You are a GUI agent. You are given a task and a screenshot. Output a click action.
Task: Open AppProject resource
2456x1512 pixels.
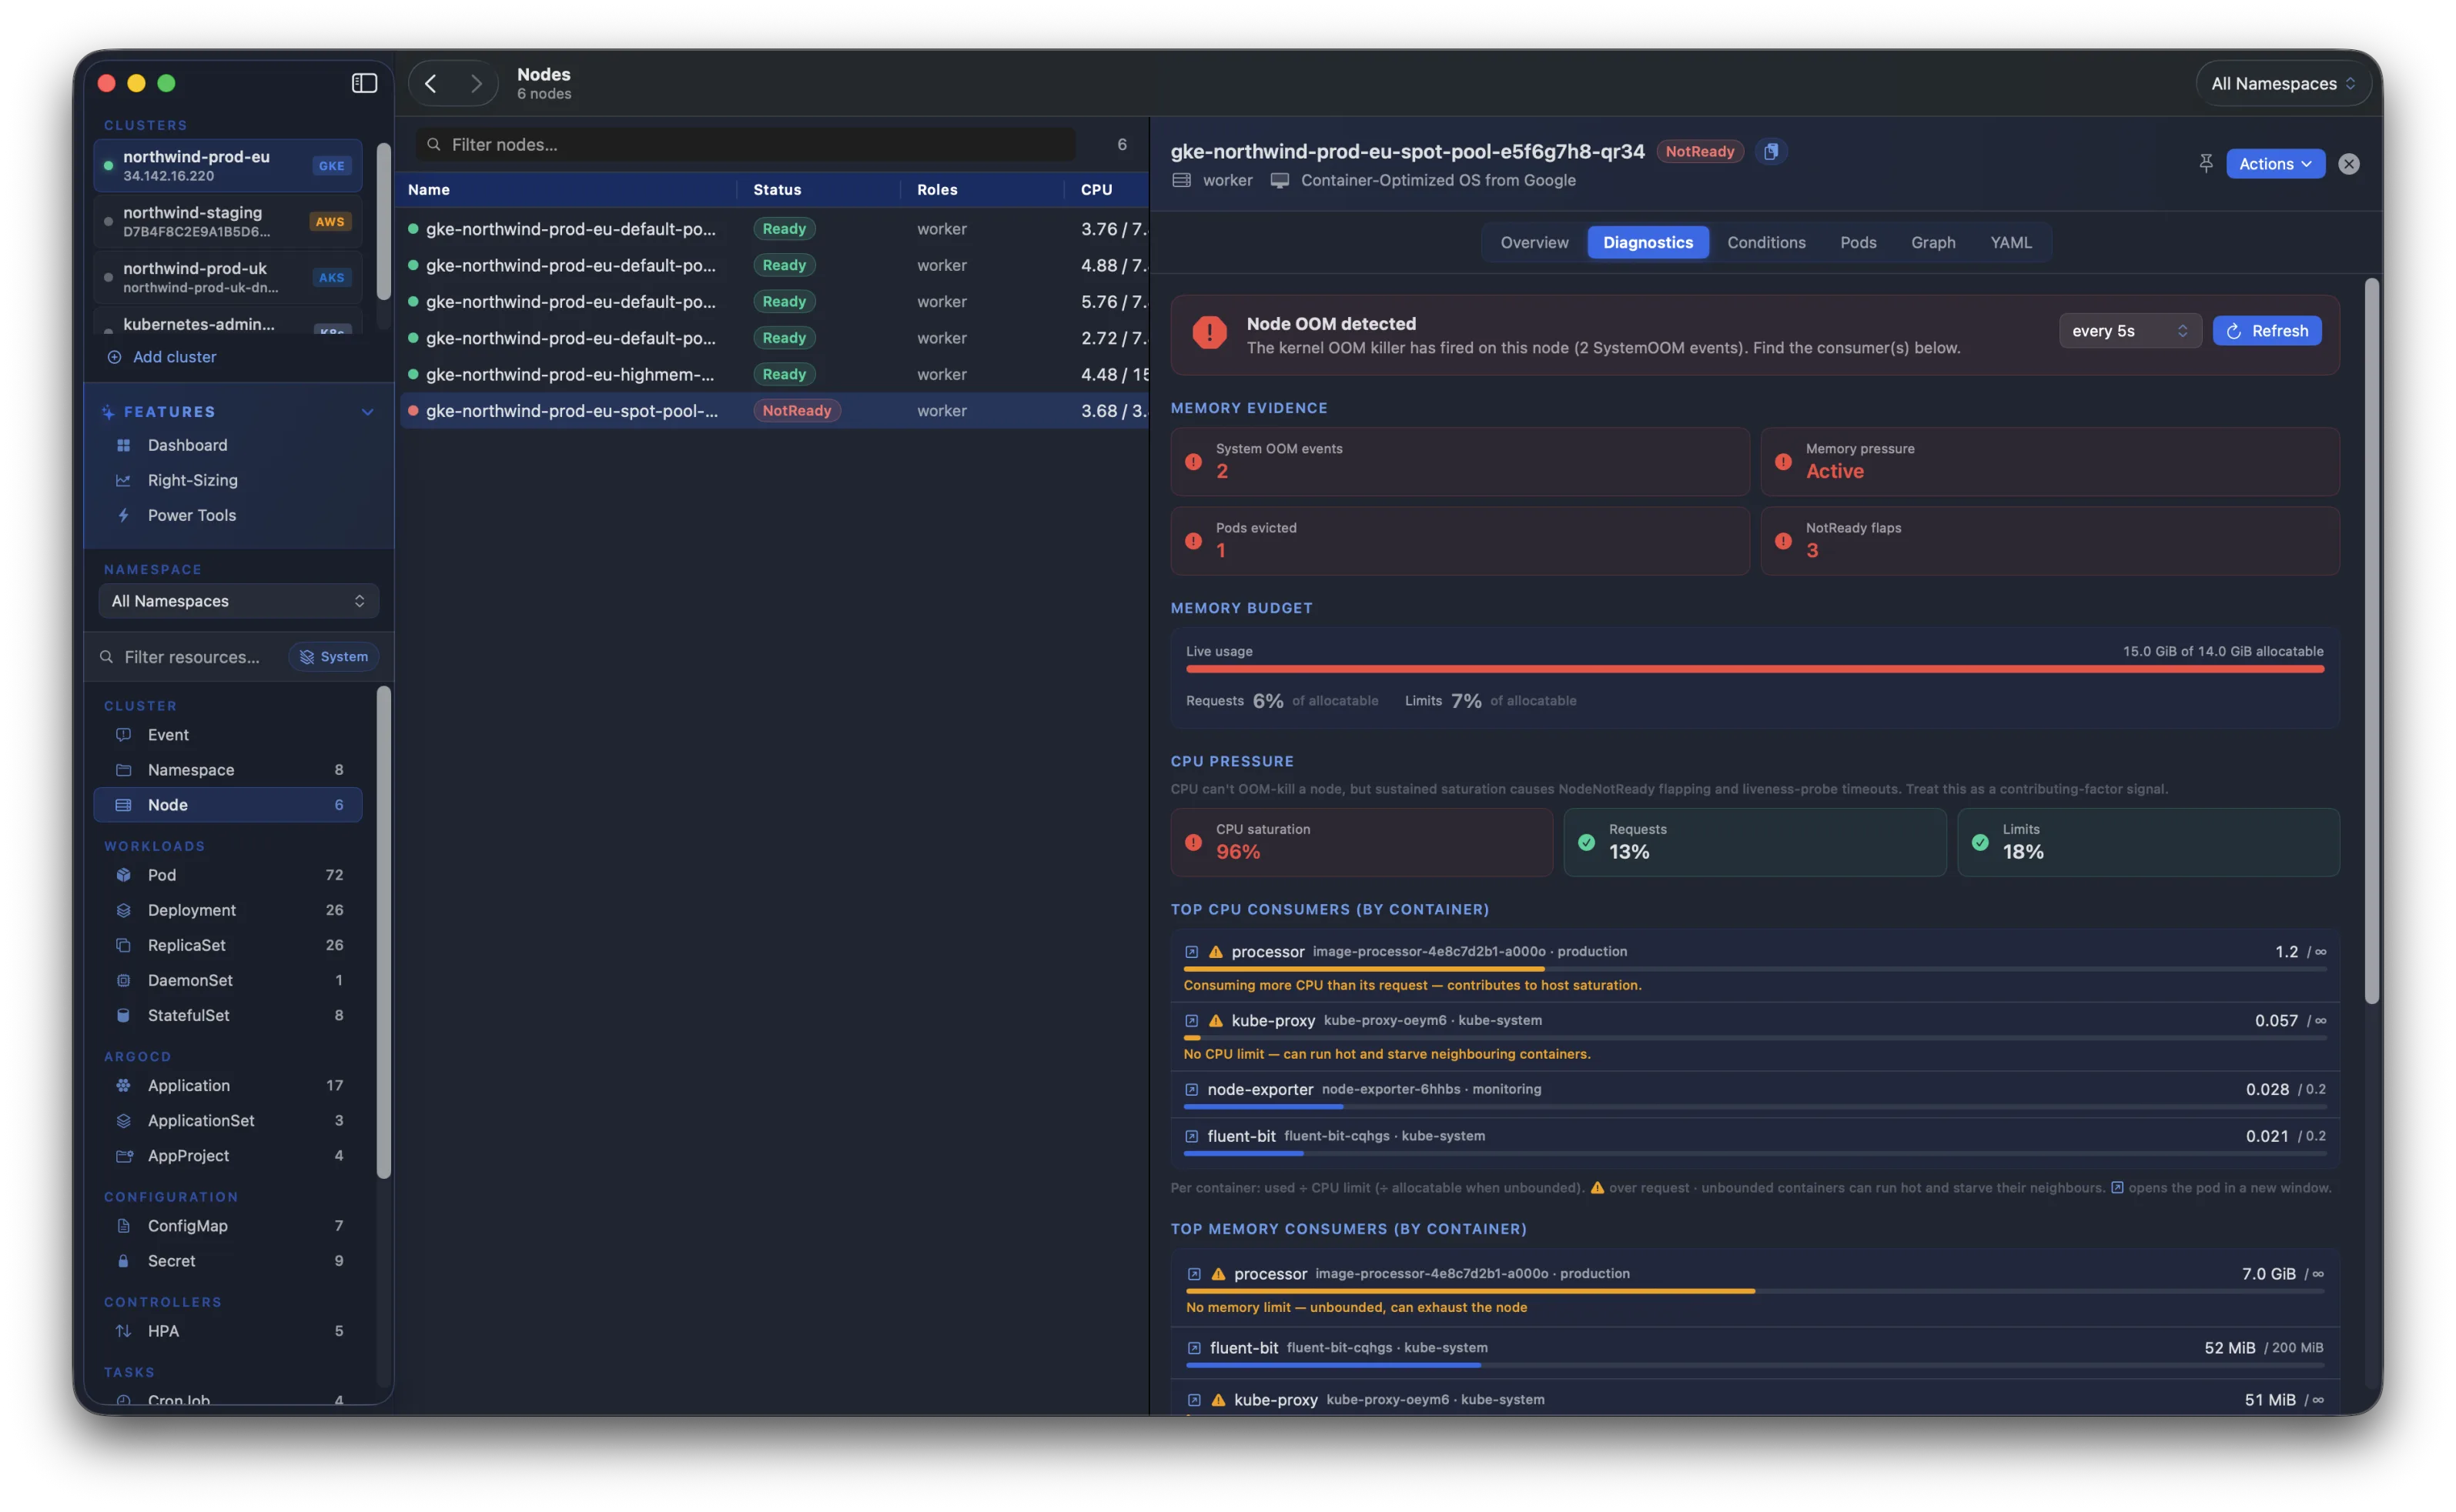click(x=228, y=1155)
